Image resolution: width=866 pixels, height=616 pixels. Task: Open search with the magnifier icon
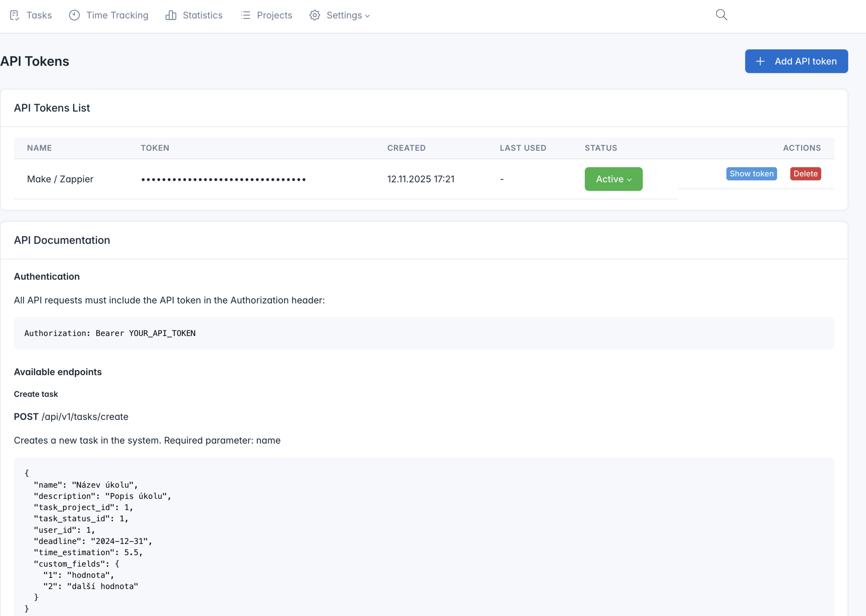[x=721, y=15]
